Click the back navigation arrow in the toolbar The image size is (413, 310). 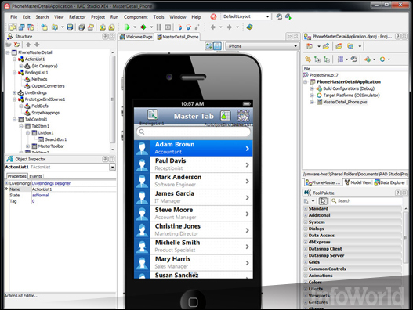213,27
